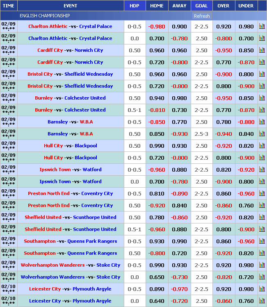Image resolution: width=267 pixels, height=307 pixels.
Task: Open chart icon for Sheffield United 0.5-1 handicap row
Action: click(x=262, y=229)
